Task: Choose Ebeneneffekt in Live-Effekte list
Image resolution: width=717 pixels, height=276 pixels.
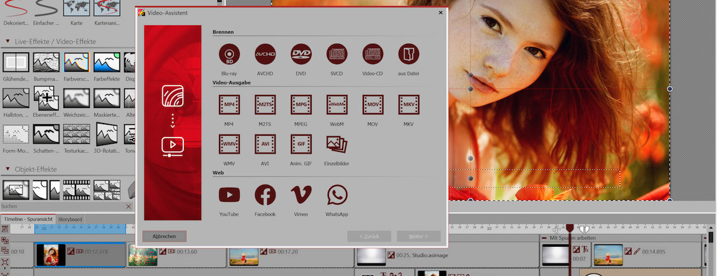Action: pyautogui.click(x=46, y=98)
